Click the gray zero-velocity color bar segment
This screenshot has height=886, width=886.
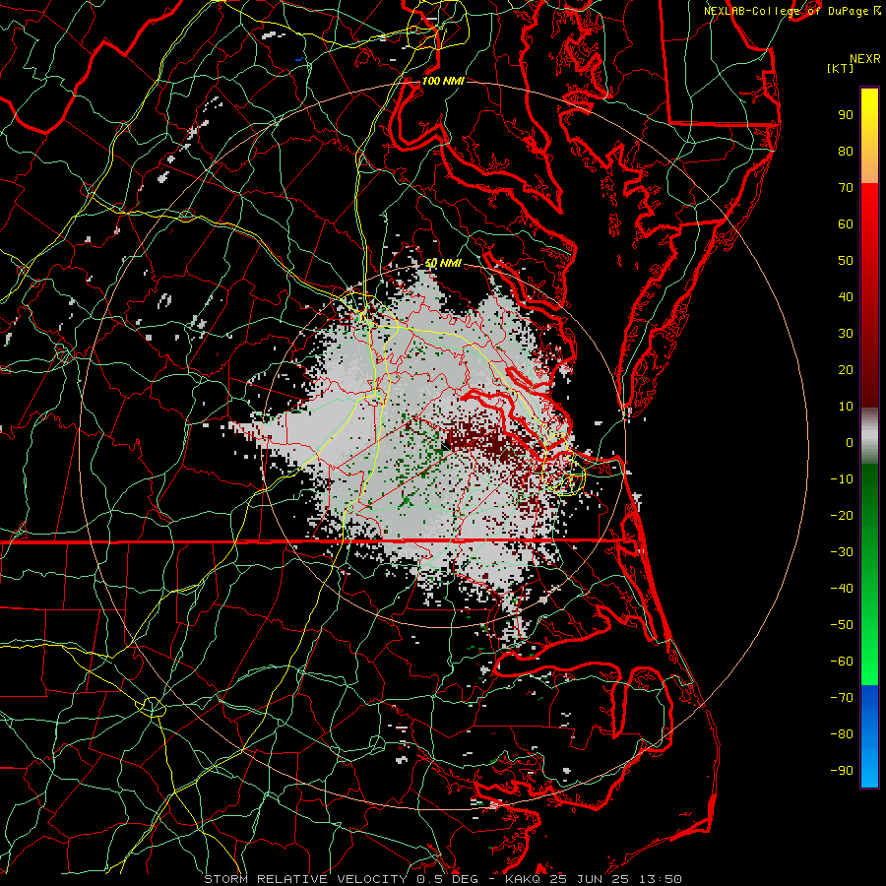(x=869, y=436)
